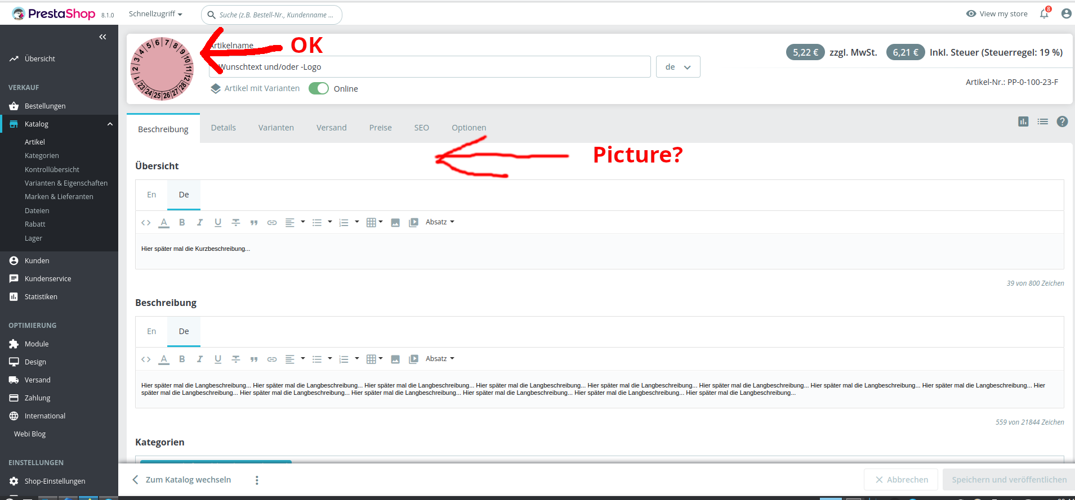The height and width of the screenshot is (500, 1075).
Task: Open Absatz format dropdown in Beschreibung editor
Action: 440,359
